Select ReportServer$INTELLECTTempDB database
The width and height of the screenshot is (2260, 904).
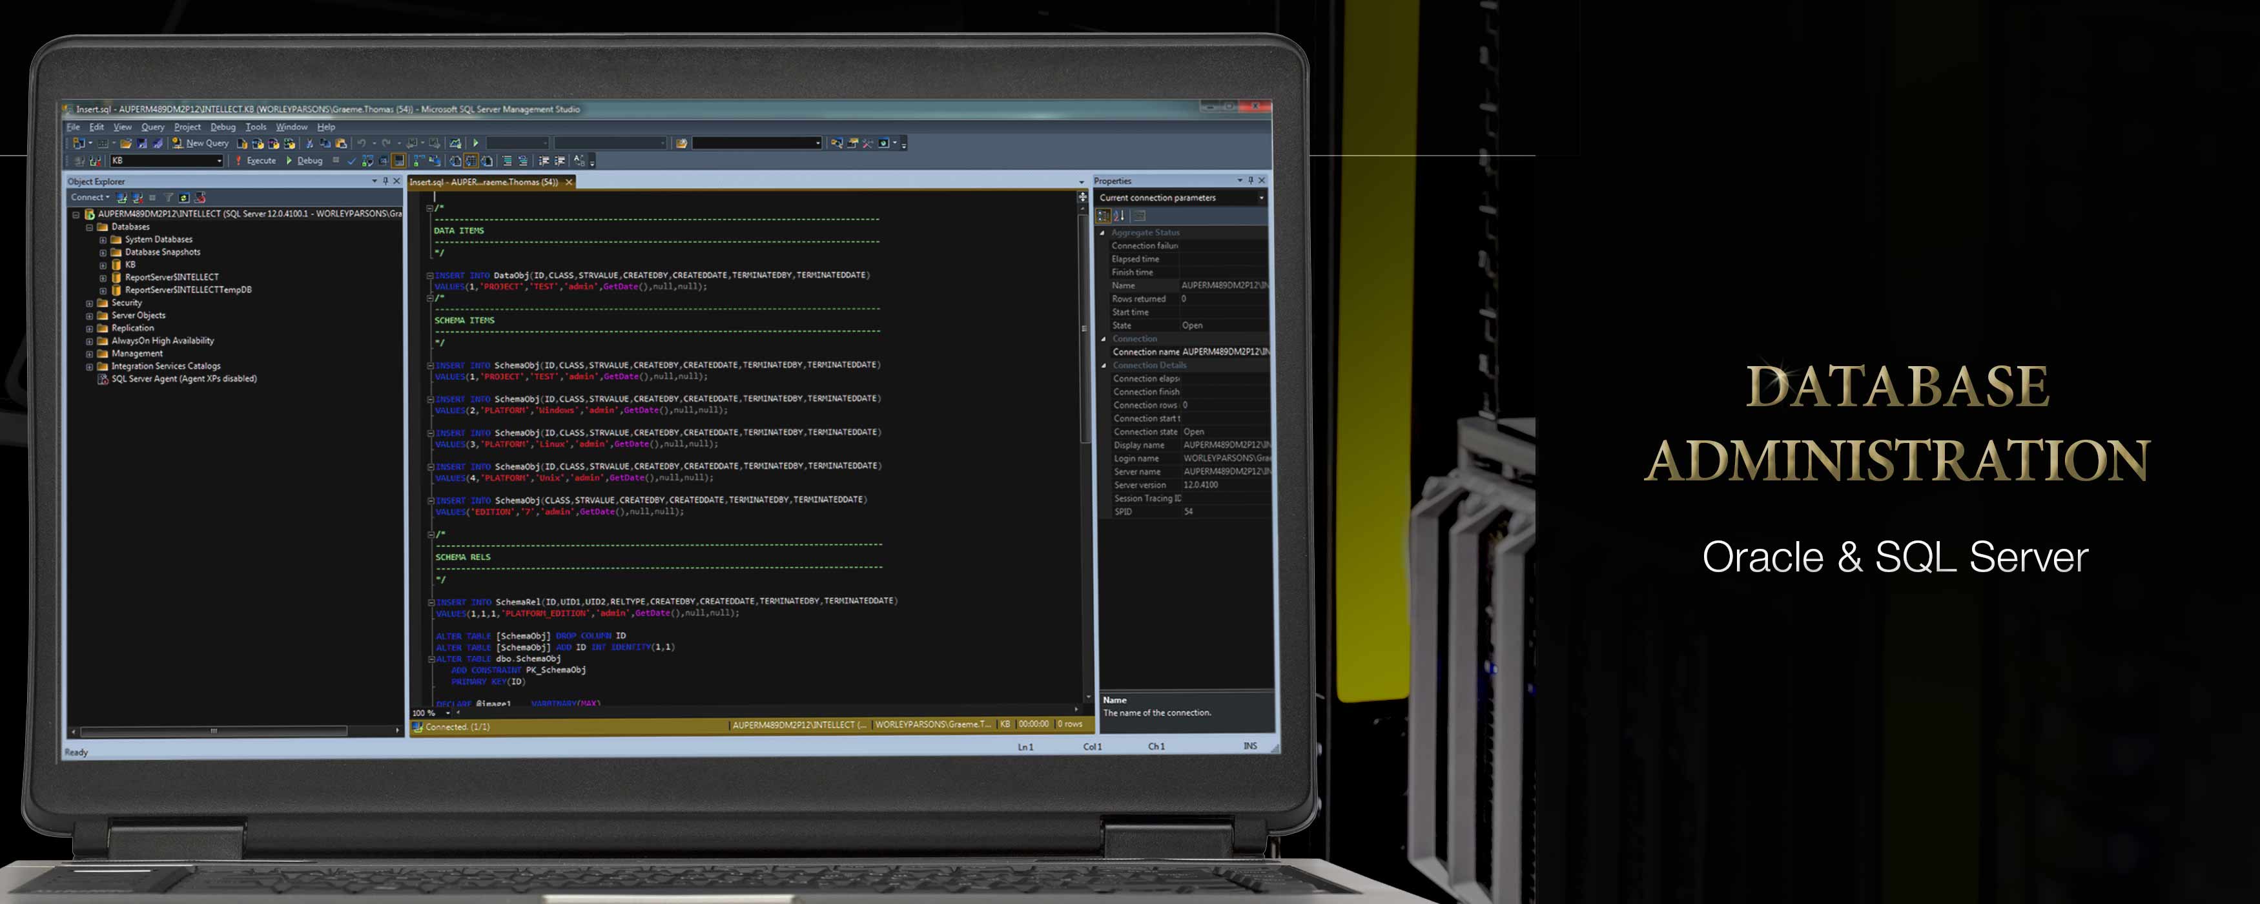pos(188,290)
